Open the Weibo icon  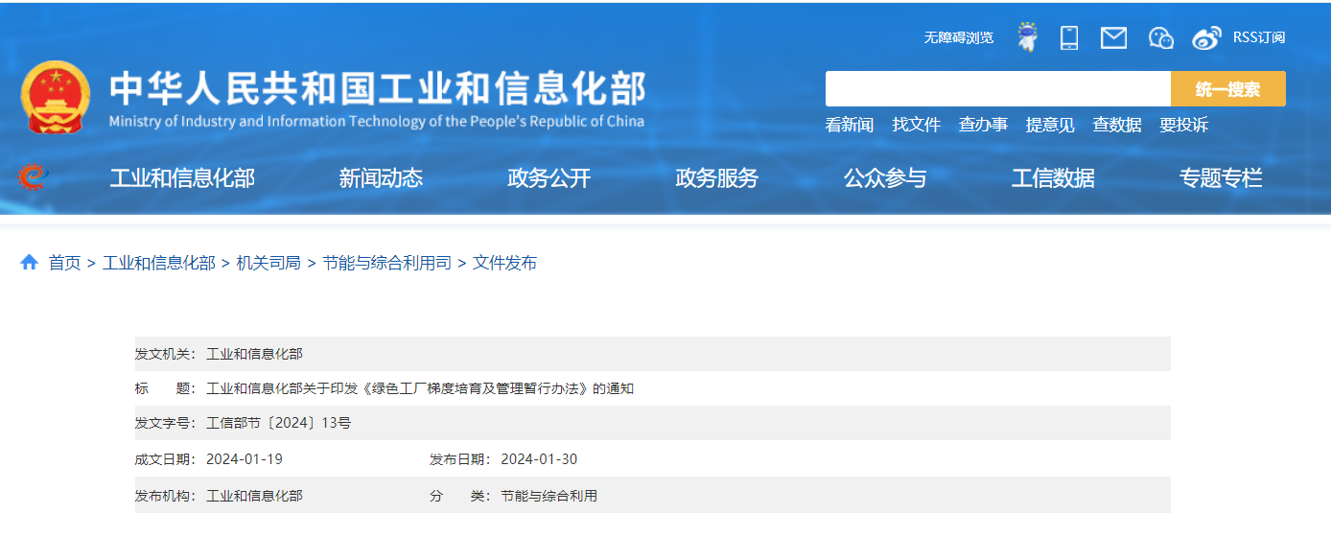(x=1207, y=37)
